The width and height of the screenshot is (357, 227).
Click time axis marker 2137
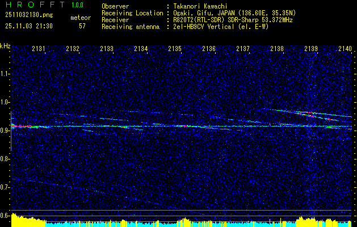click(x=243, y=48)
